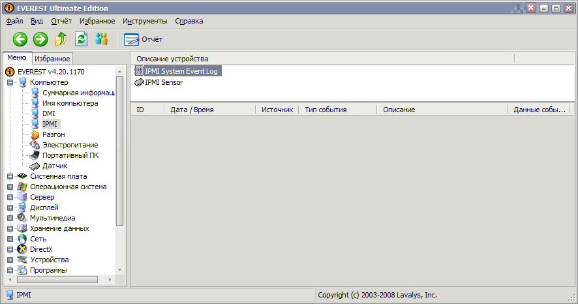This screenshot has height=304, width=578.
Task: Go up one level via folder arrow icon
Action: coord(61,39)
